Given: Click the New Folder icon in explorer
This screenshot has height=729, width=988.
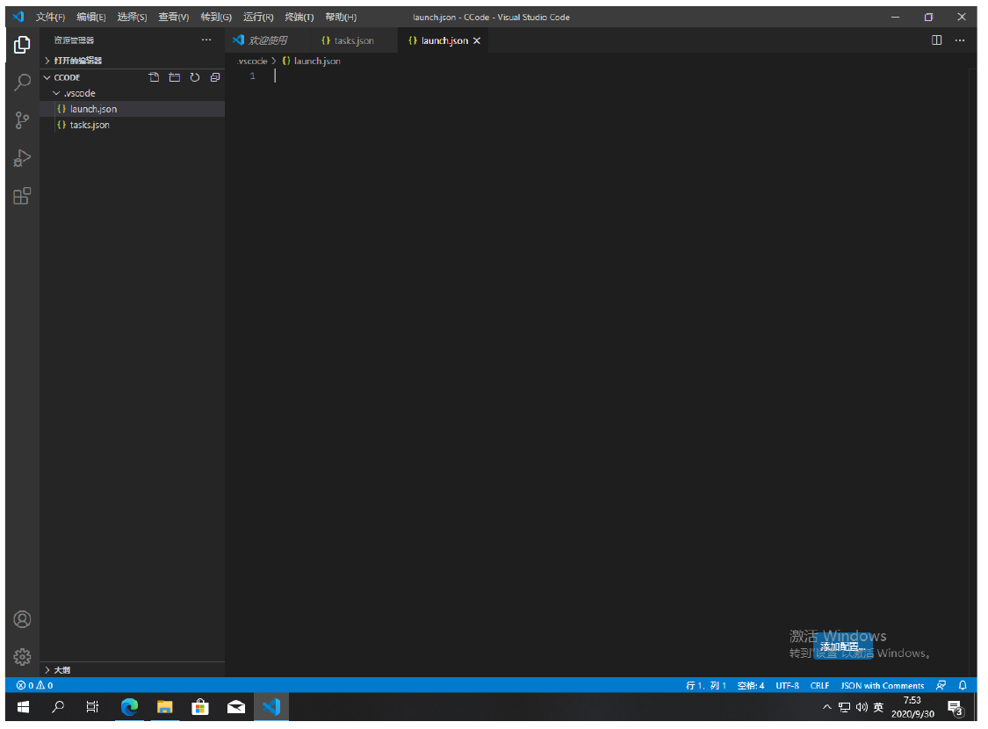Looking at the screenshot, I should coord(174,77).
